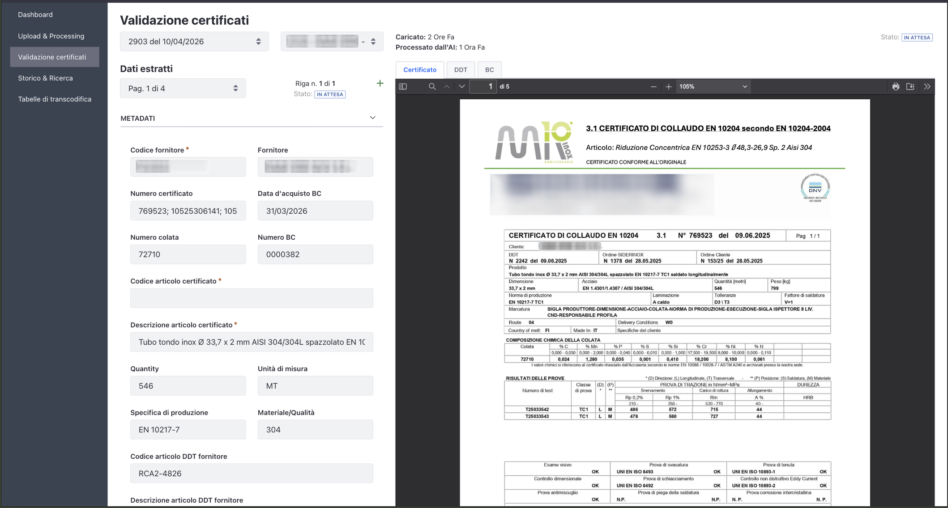Zoom in with the plus icon

669,87
